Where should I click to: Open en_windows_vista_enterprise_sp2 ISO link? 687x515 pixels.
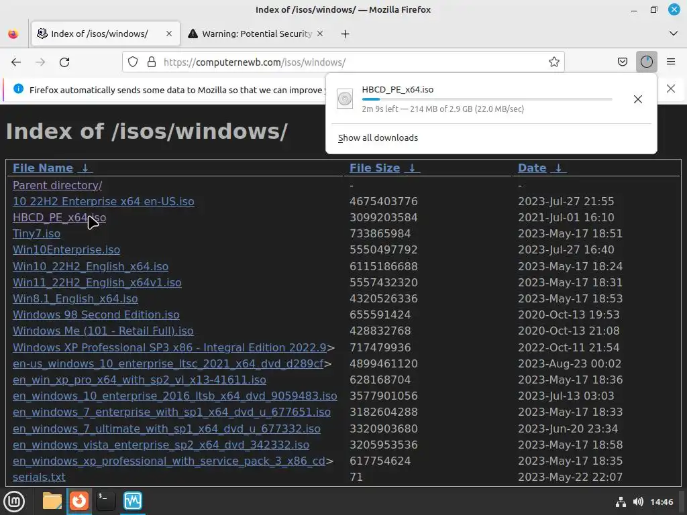click(161, 445)
